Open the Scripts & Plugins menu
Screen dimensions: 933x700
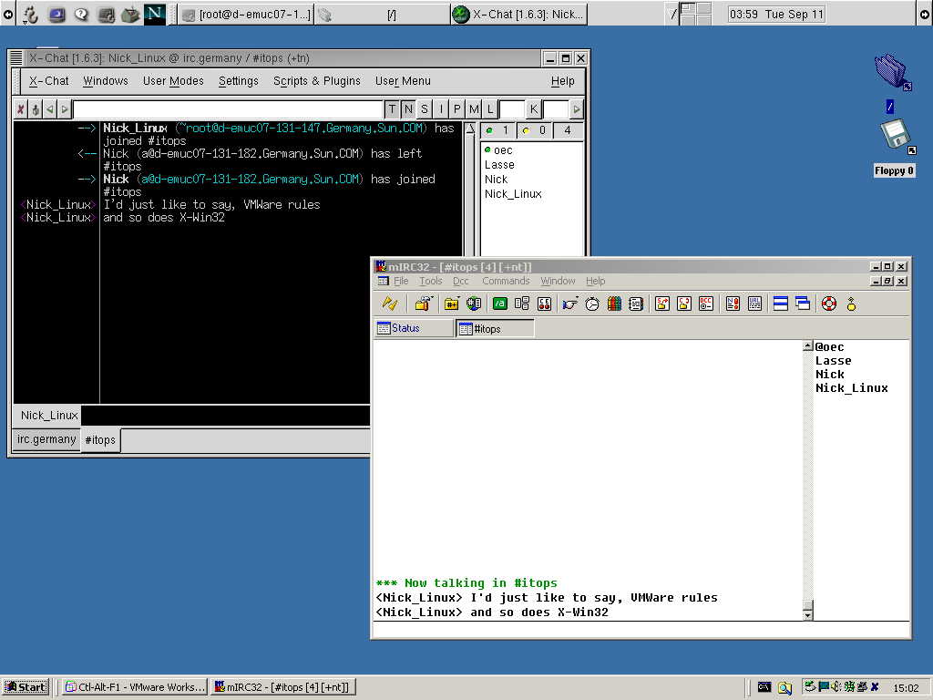click(316, 81)
